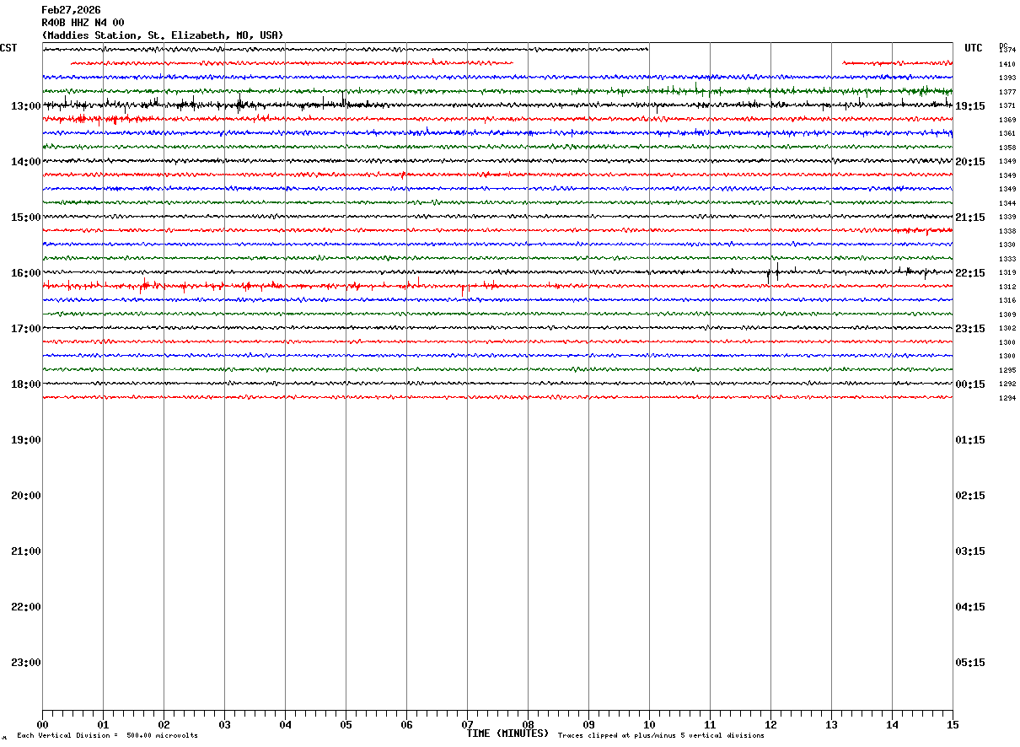This screenshot has width=1020, height=747.
Task: Click the 23:15 UTC time label
Action: point(970,329)
